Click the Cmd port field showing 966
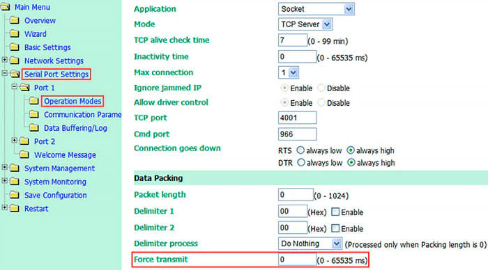The height and width of the screenshot is (270, 488). click(297, 134)
